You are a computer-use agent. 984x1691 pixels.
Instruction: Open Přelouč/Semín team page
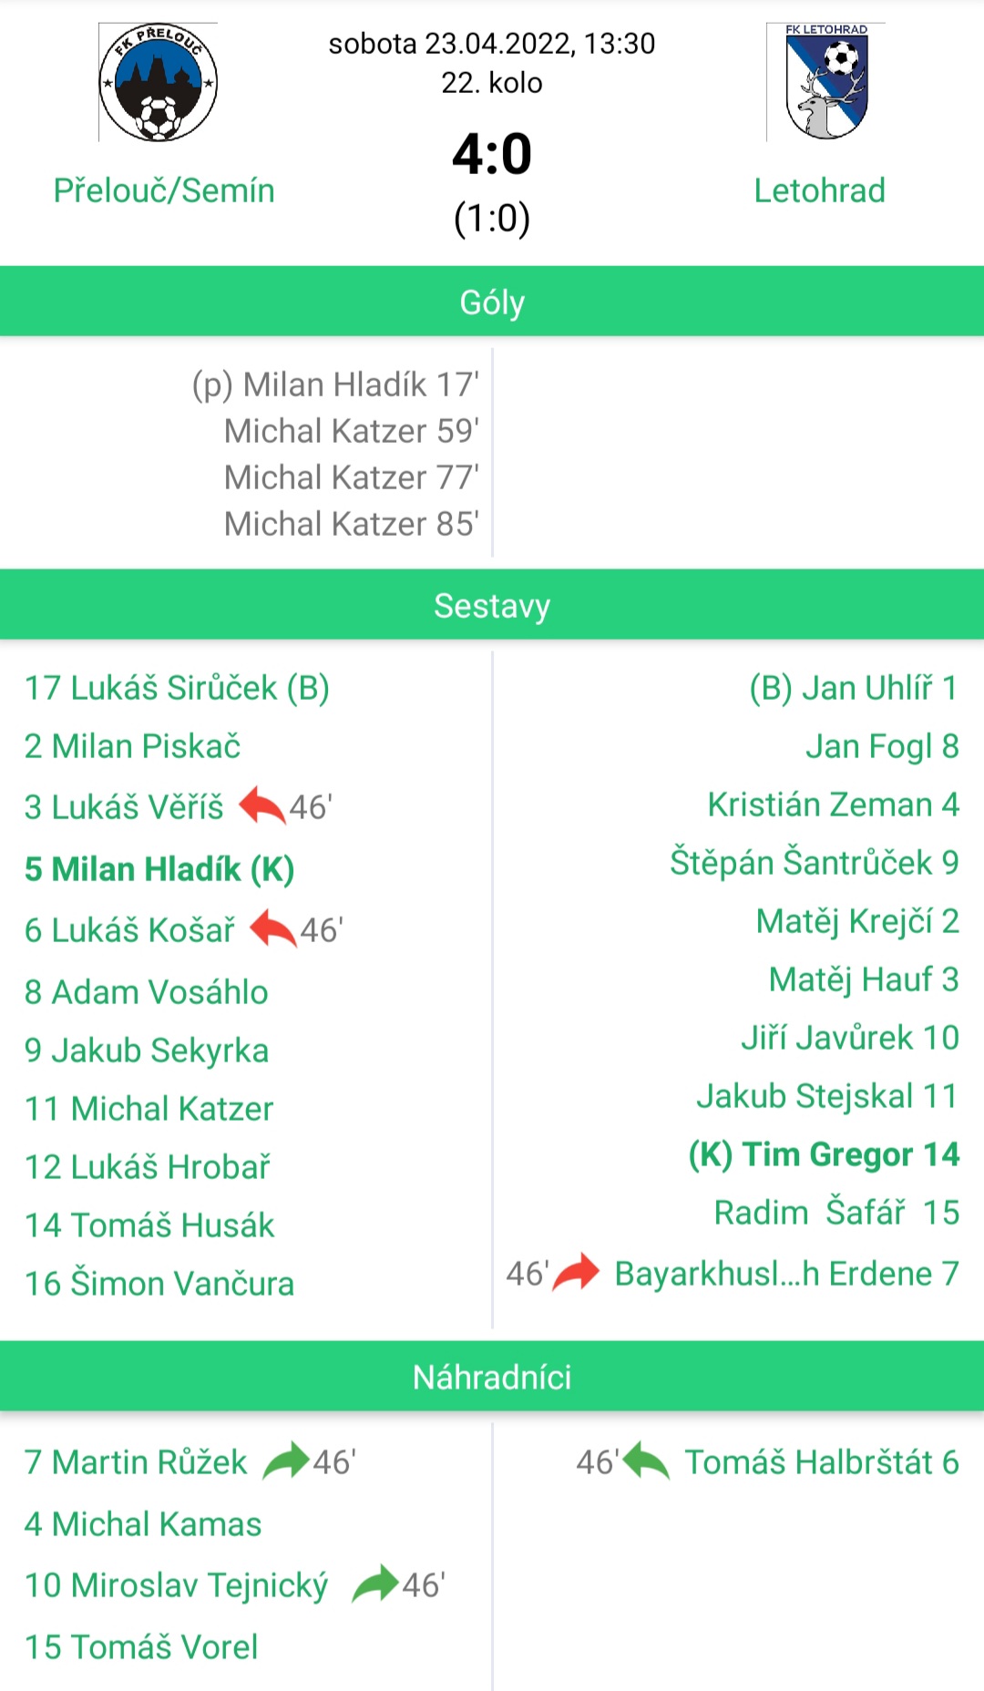coord(164,190)
